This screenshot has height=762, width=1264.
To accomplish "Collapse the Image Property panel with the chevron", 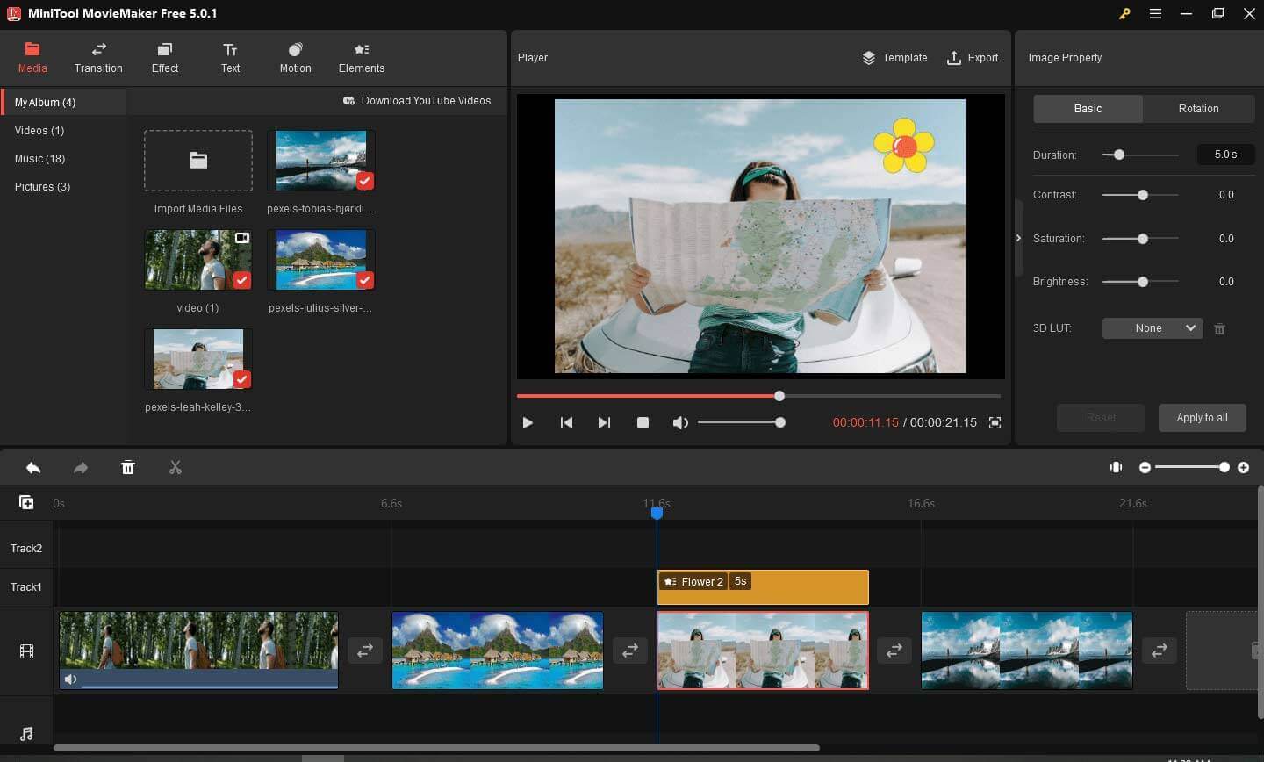I will (1018, 238).
